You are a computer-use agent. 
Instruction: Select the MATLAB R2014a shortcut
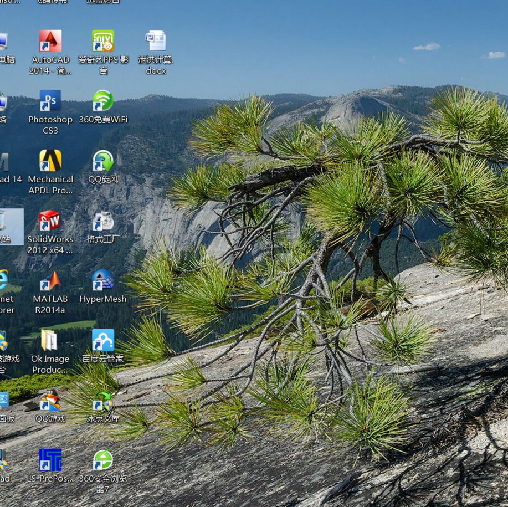click(x=50, y=280)
